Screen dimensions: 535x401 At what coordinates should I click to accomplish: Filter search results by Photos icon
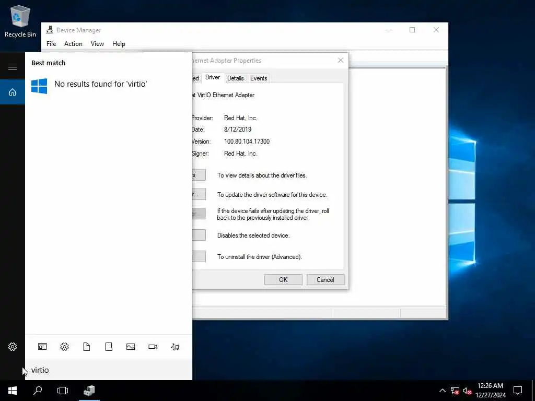coord(131,347)
